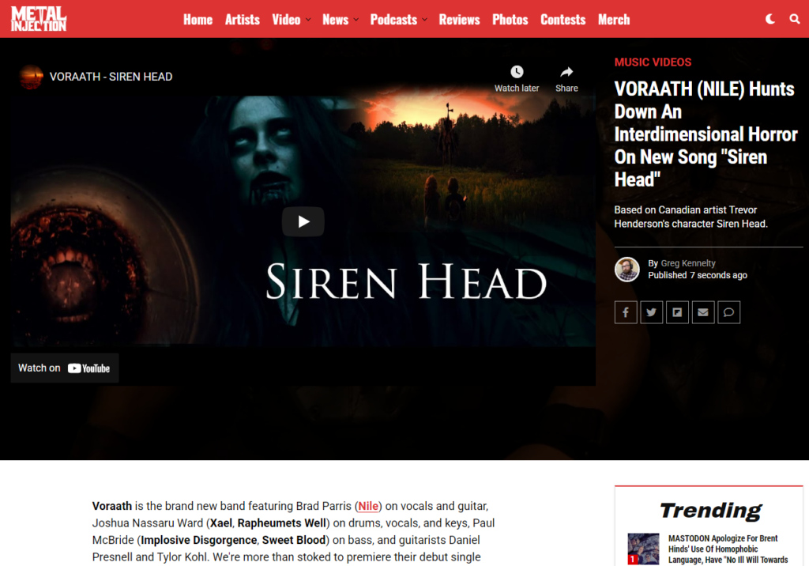Toggle dark mode moon icon

(770, 19)
